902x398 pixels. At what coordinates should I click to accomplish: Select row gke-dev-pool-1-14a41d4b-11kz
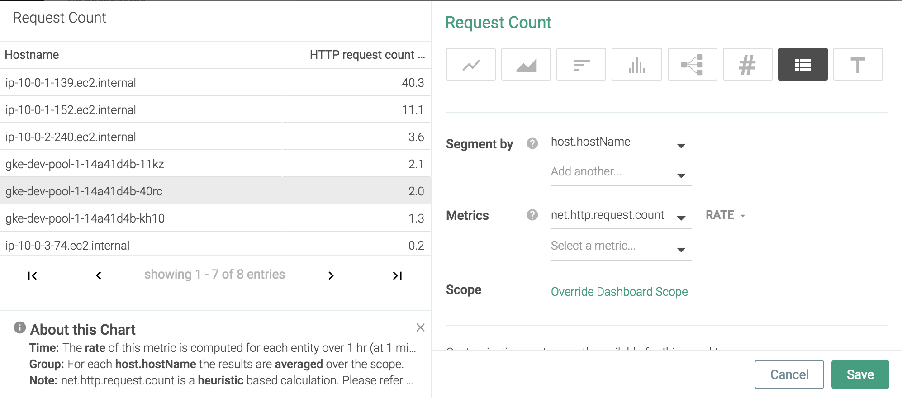[x=215, y=164]
